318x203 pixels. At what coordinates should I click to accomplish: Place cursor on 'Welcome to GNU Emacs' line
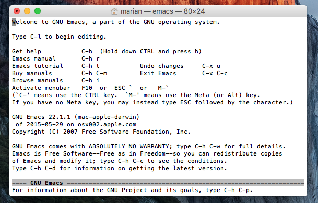pyautogui.click(x=116, y=22)
